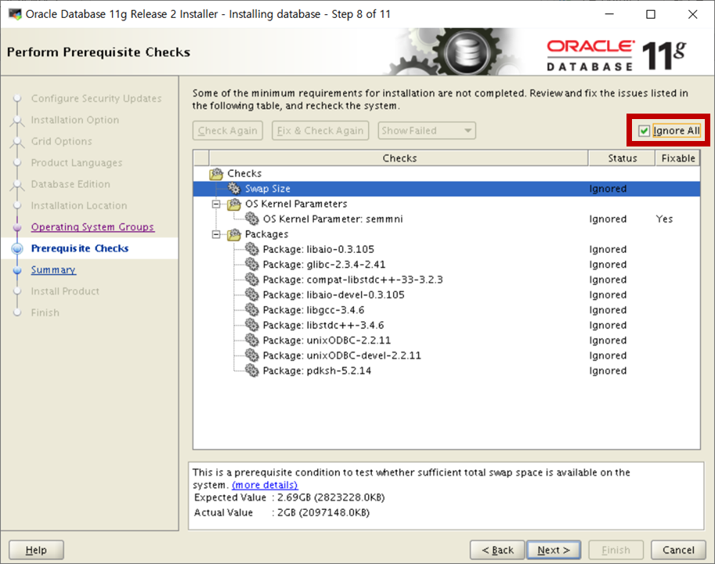Select Package: unixODBC-2.2.11 text

pyautogui.click(x=327, y=340)
